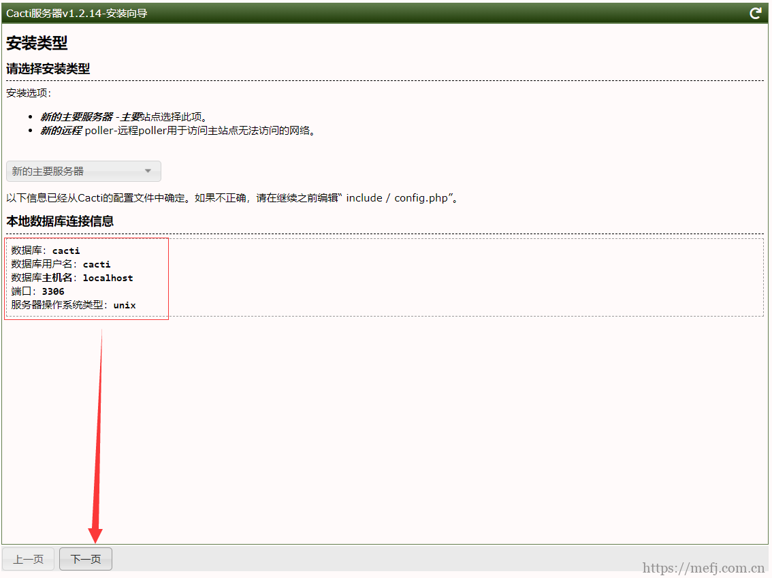Click the 数据库主机名: localhost line
The height and width of the screenshot is (578, 772).
[72, 278]
